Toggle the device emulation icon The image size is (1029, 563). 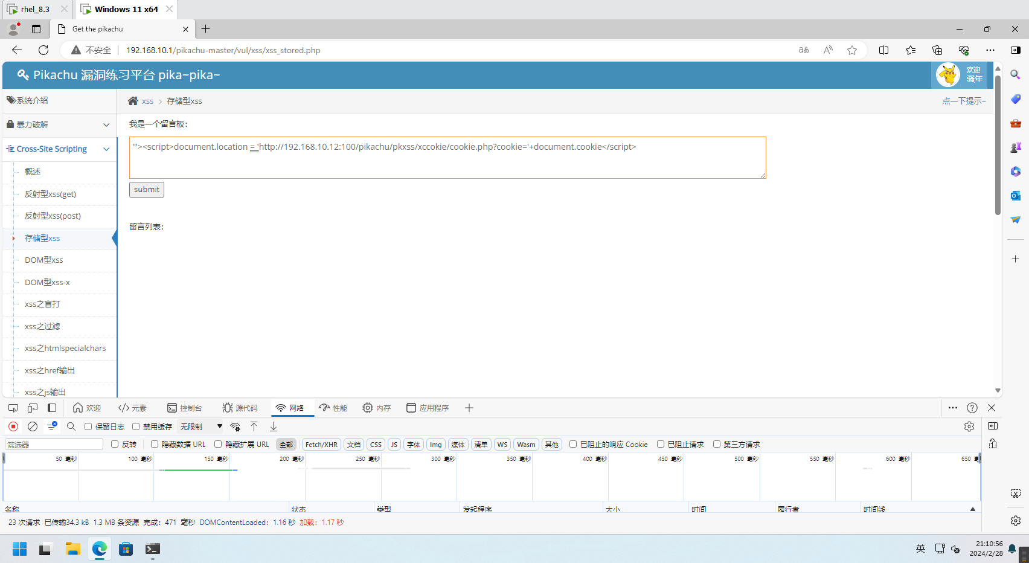coord(33,408)
